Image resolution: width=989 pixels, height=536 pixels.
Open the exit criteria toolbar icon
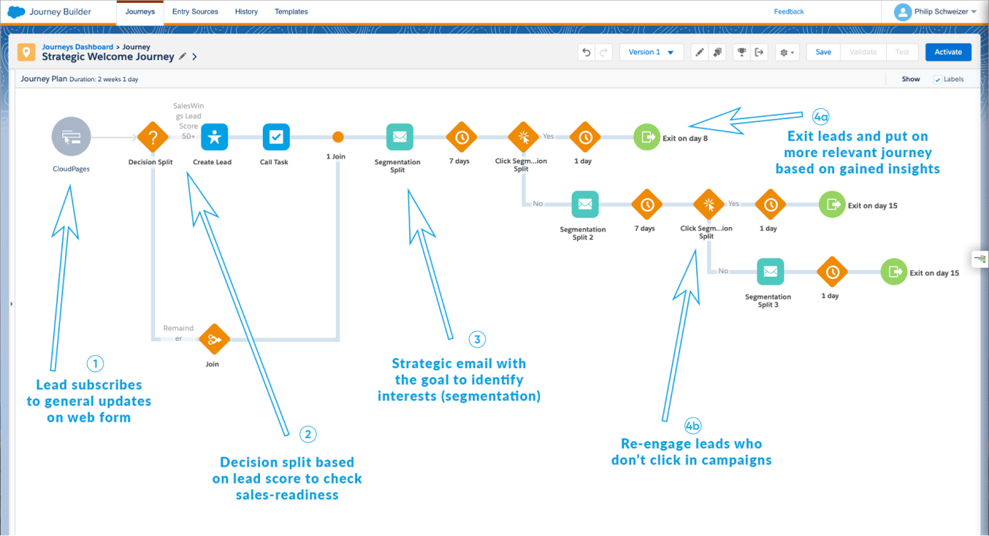click(x=759, y=52)
